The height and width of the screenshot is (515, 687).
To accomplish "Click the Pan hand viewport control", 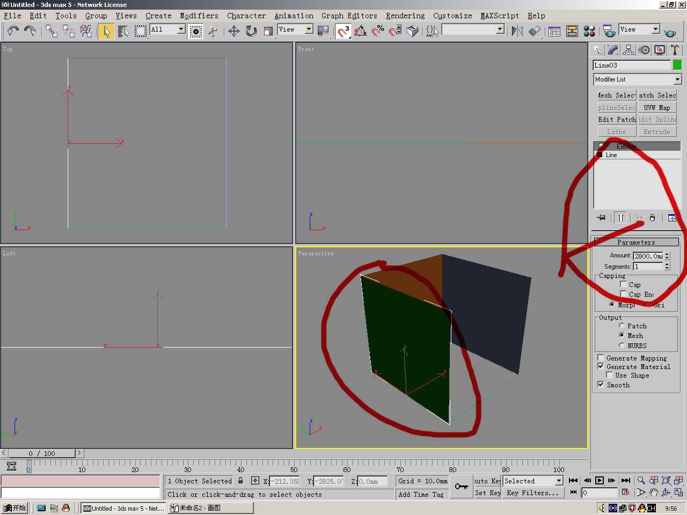I will click(653, 492).
